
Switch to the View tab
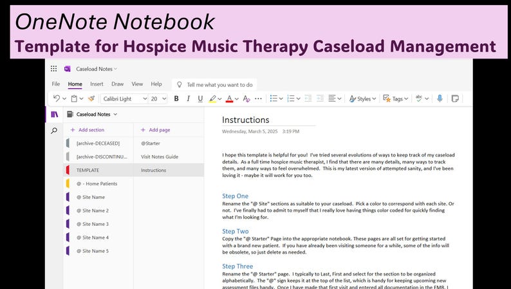137,84
